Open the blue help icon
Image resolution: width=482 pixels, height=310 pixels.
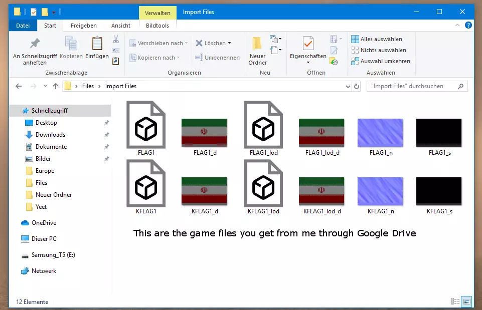(x=468, y=25)
